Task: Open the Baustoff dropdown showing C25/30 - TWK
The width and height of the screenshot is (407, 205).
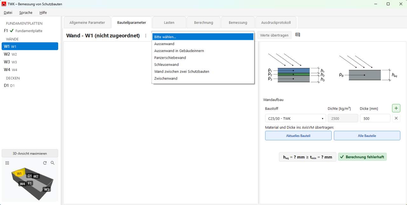Action: coord(295,118)
